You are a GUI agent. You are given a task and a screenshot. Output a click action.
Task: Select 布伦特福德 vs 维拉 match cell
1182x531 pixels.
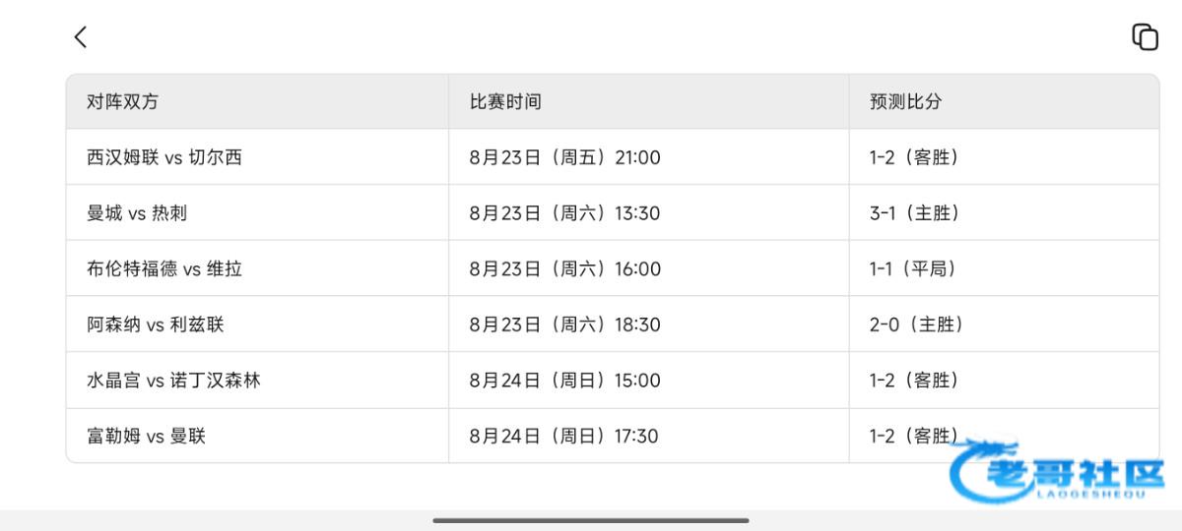164,269
